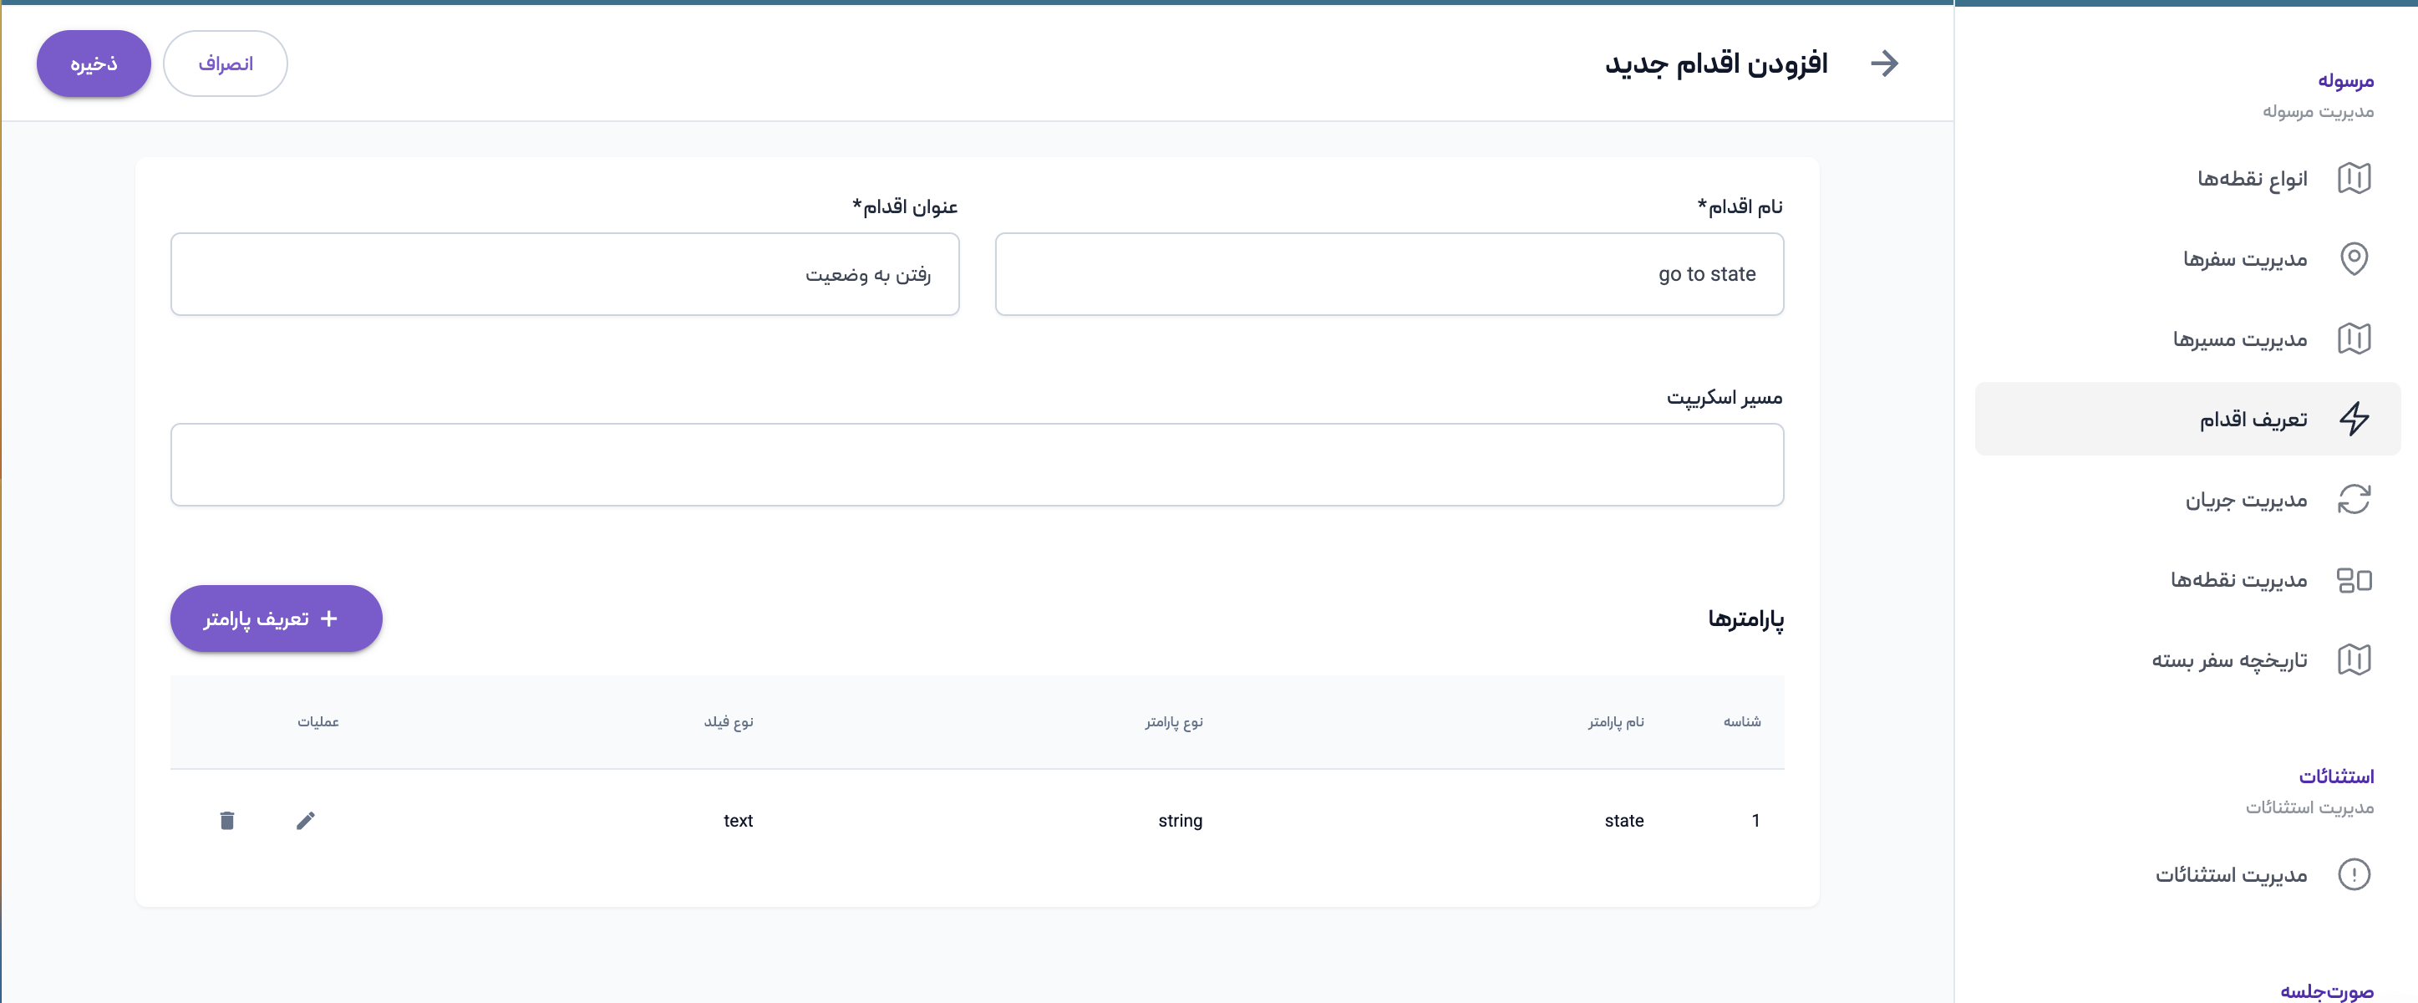The height and width of the screenshot is (1003, 2418).
Task: Click the refresh arrows icon for مدیریت جریان
Action: [2353, 500]
